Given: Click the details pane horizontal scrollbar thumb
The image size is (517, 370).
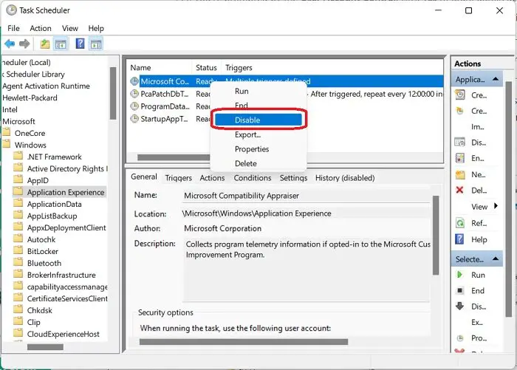Looking at the screenshot, I should pyautogui.click(x=243, y=342).
